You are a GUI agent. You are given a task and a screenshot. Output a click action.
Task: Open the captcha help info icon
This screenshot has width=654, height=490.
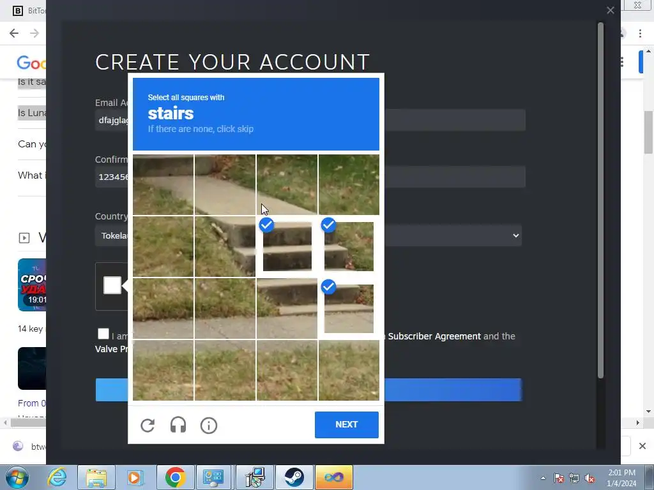tap(209, 425)
